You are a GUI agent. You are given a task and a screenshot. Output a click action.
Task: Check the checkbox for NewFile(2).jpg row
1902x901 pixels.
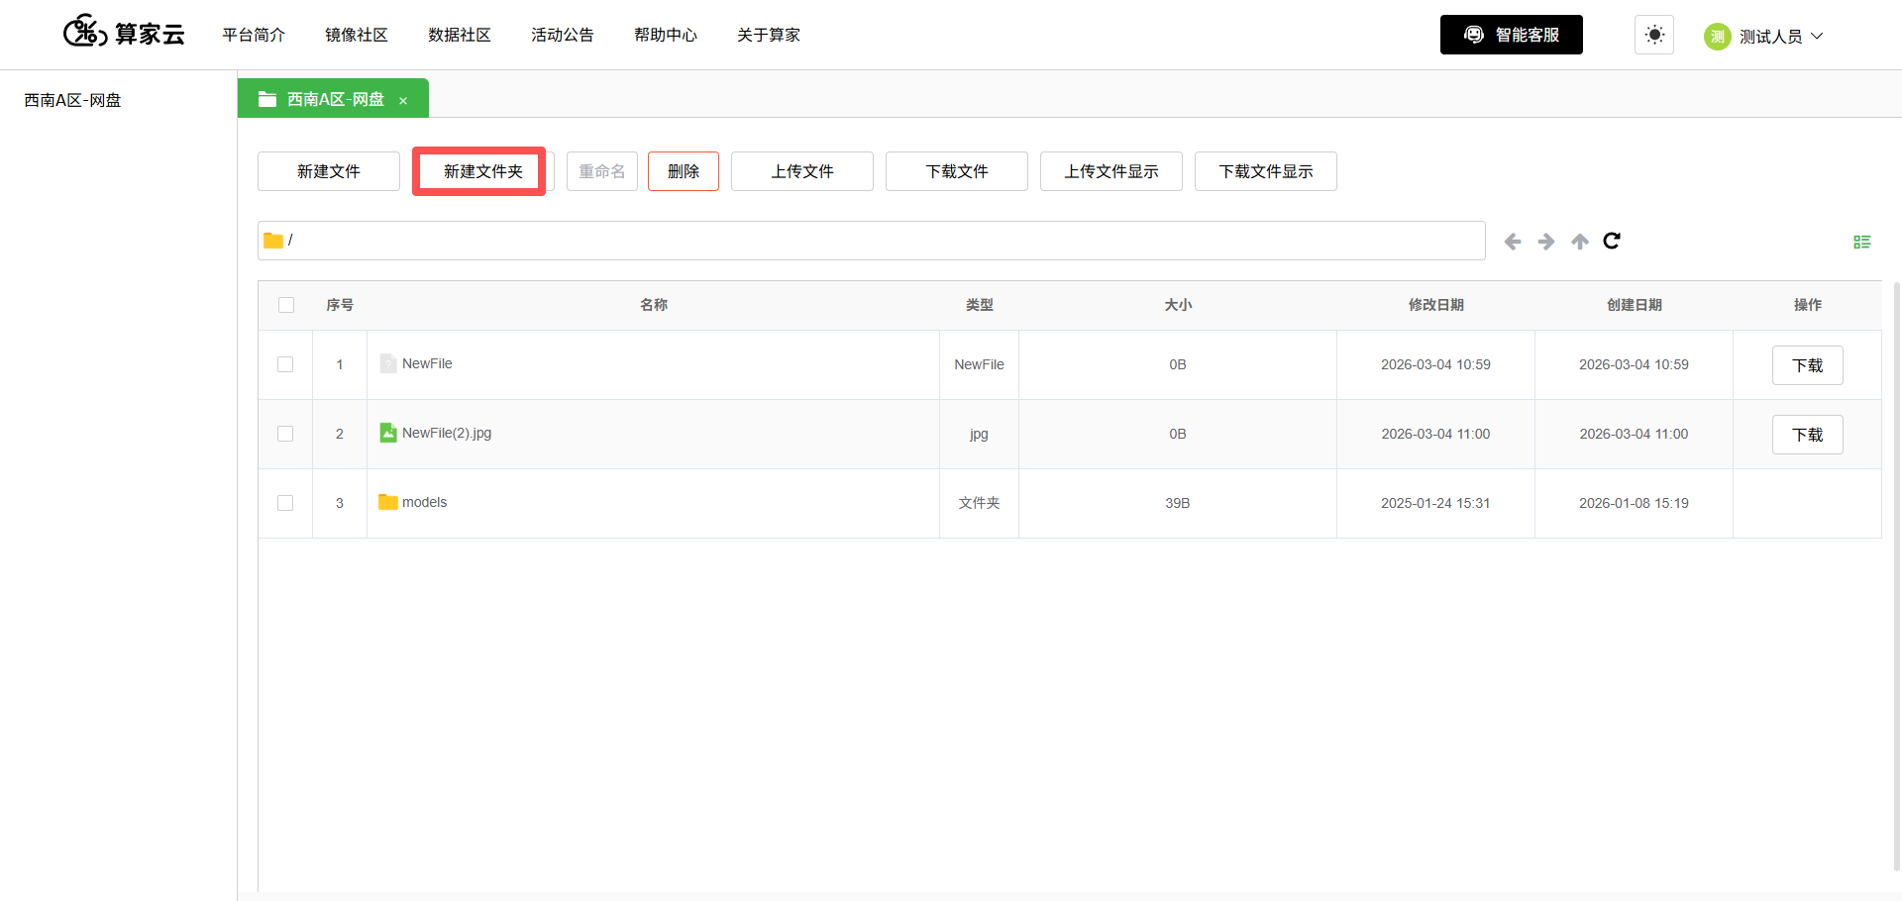click(x=285, y=434)
